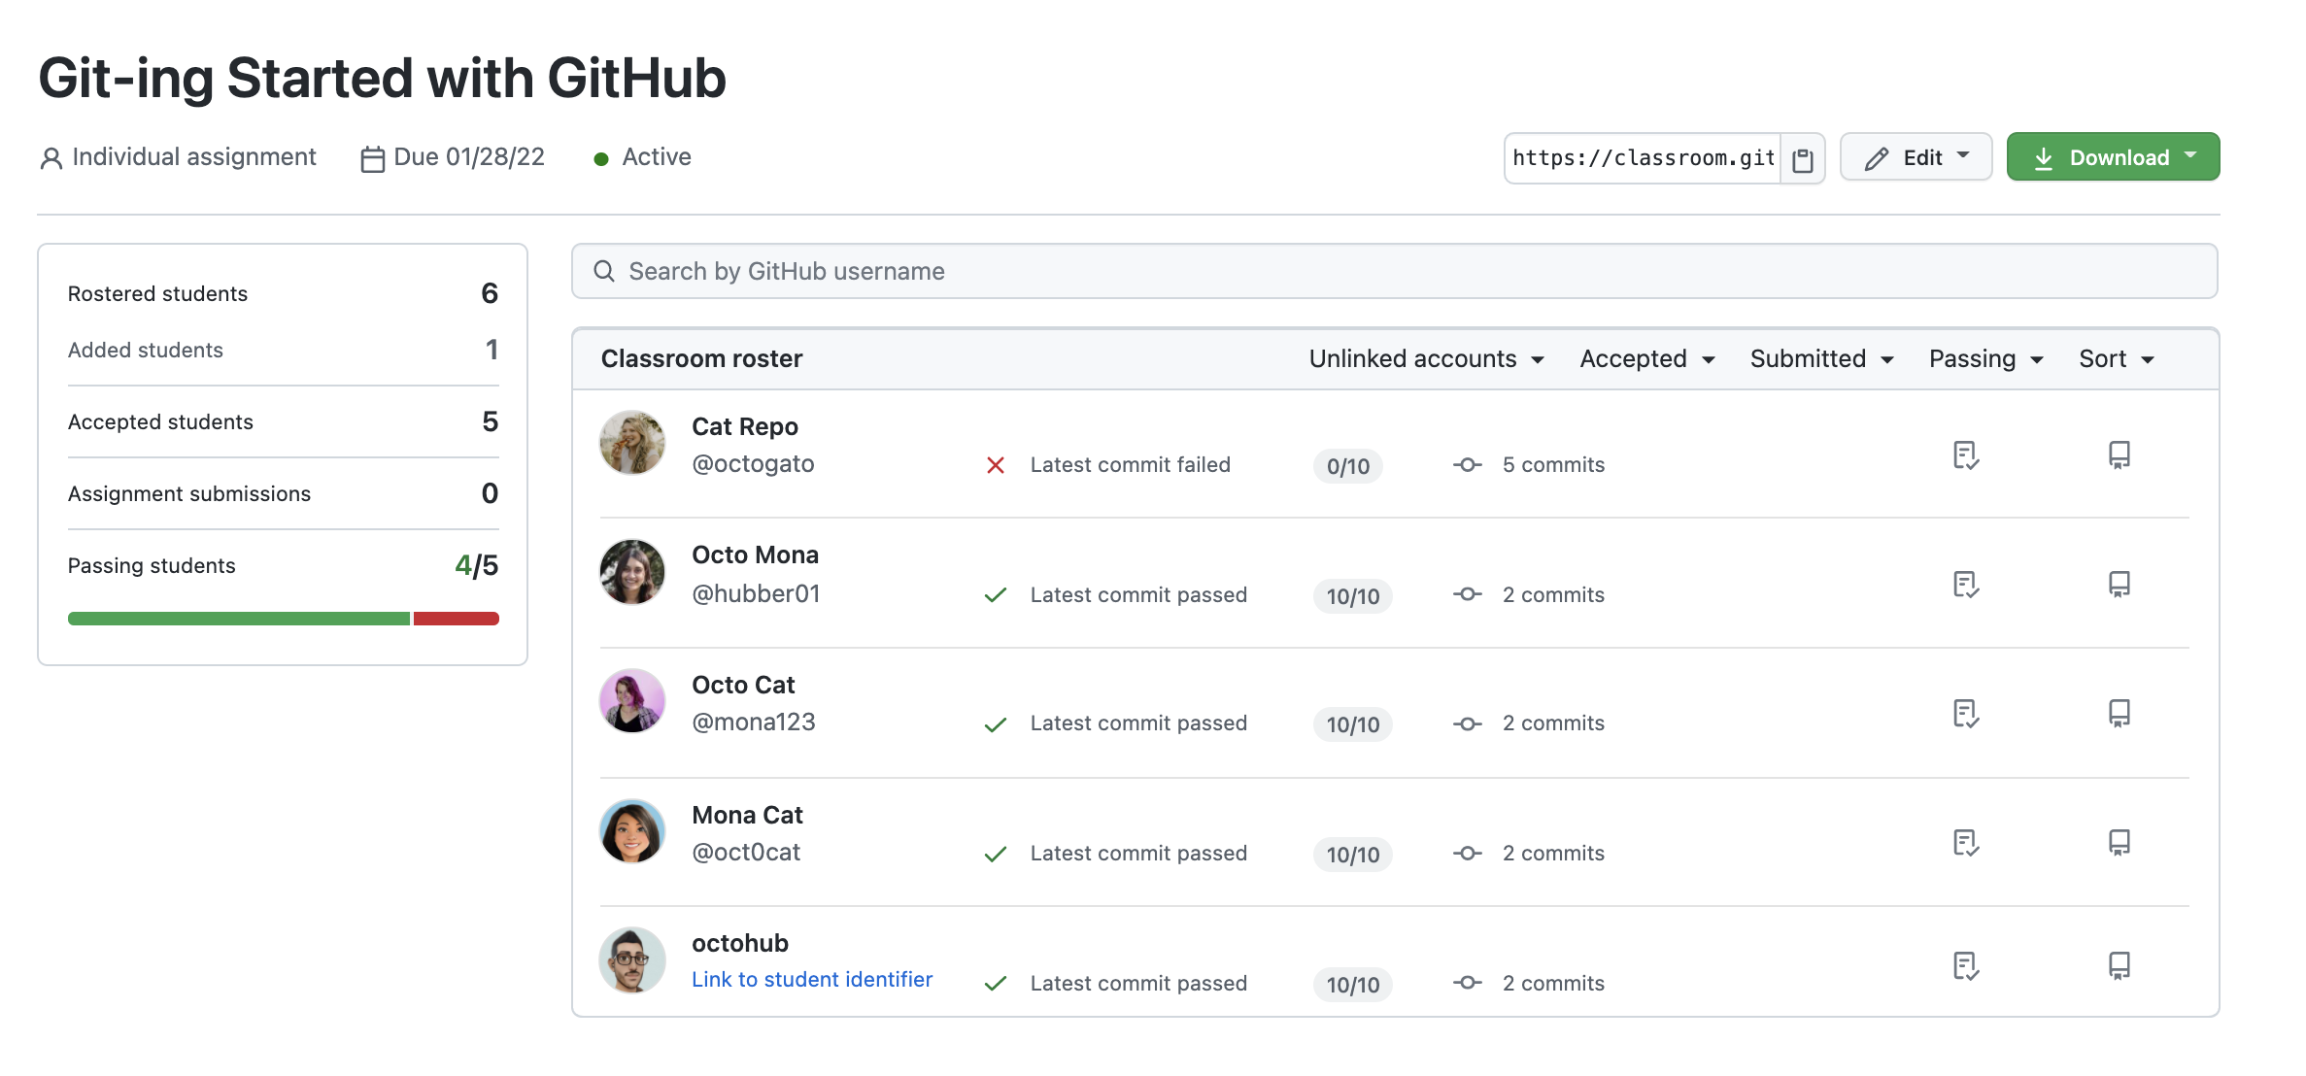Click the passing students progress bar
2306x1076 pixels.
coord(284,619)
